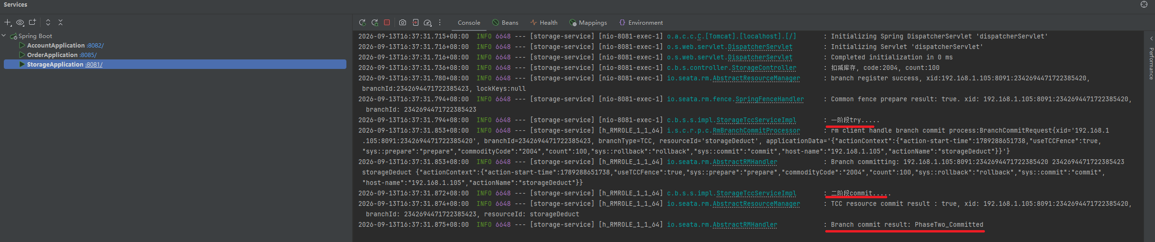This screenshot has height=242, width=1155.
Task: Click the Add Service plus icon
Action: (x=8, y=22)
